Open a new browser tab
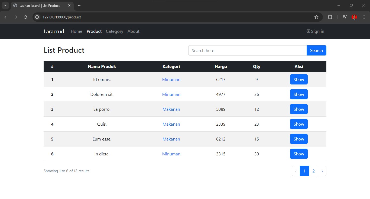The image size is (370, 199). (79, 5)
